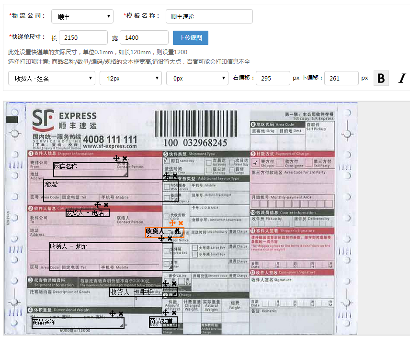The height and width of the screenshot is (337, 410).
Task: Click the move handle of 网店名称 field
Action: (116, 158)
